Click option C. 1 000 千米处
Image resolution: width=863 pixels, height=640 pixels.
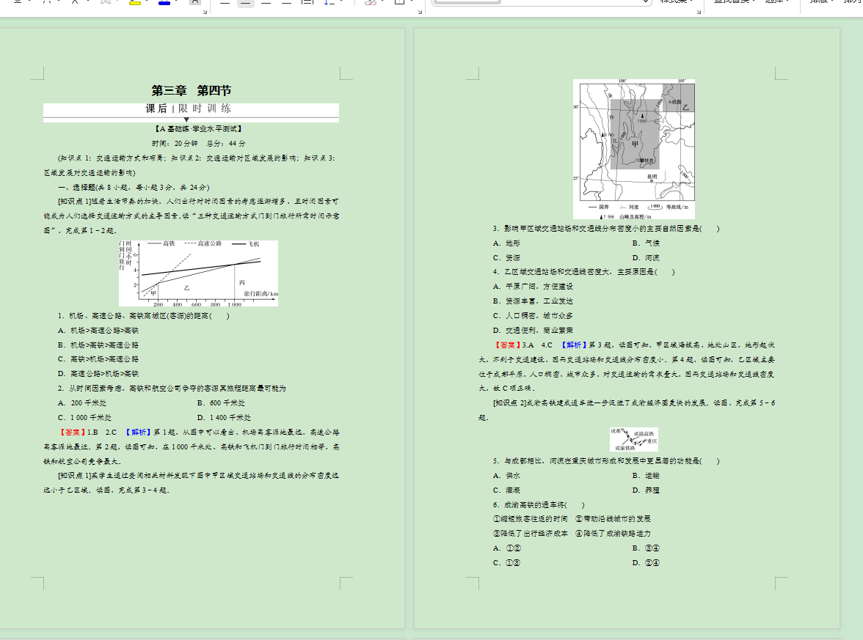pyautogui.click(x=85, y=418)
